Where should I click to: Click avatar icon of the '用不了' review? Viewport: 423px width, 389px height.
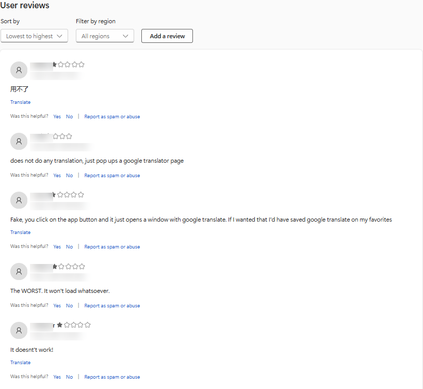click(19, 70)
